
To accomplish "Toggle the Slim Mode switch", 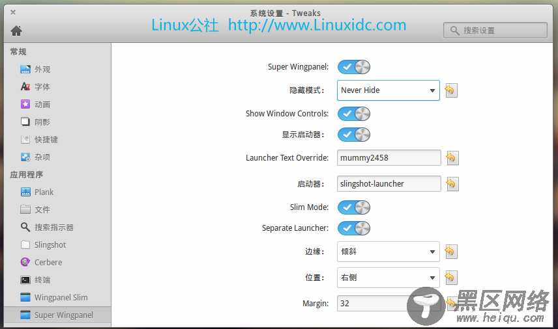I will (354, 207).
